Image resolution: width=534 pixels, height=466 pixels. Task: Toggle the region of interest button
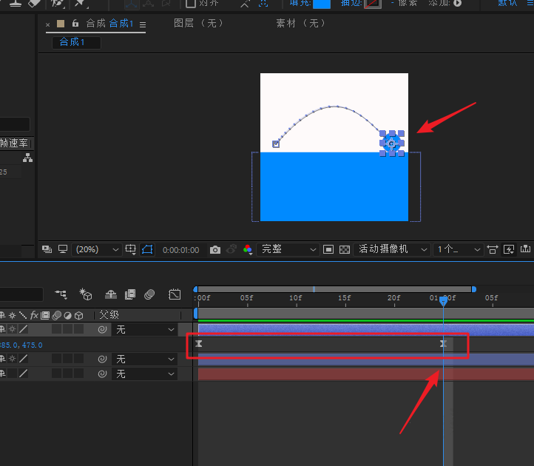click(x=328, y=250)
